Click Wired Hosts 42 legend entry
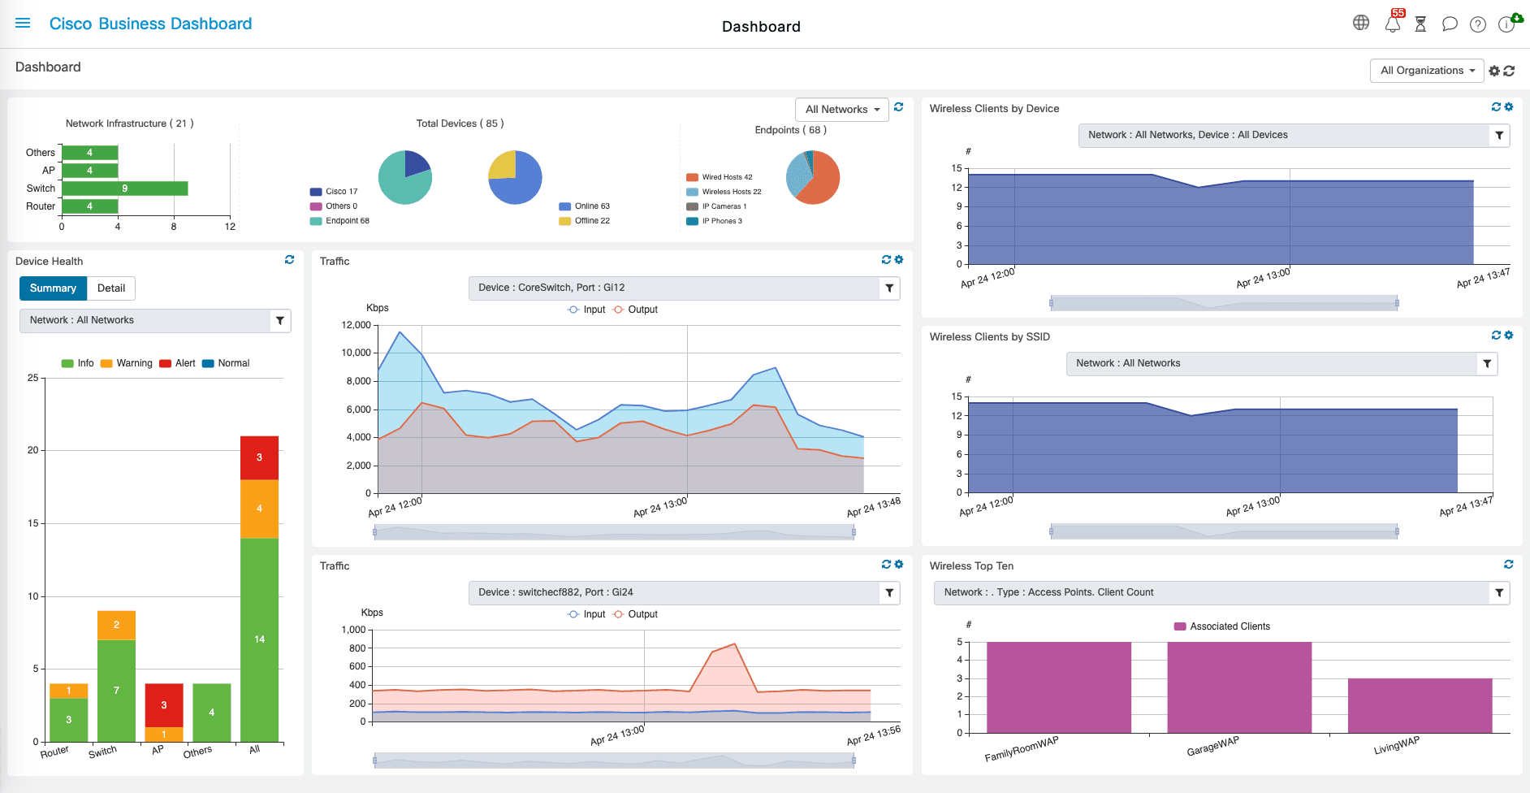Screen dimensions: 1530x793 720,177
